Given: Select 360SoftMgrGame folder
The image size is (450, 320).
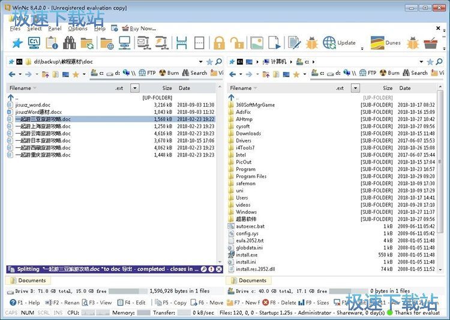Looking at the screenshot, I should tap(332, 105).
